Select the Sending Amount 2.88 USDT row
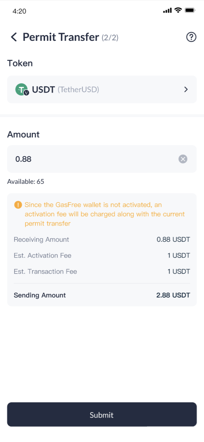Viewport: 204px width, 442px height. 102,296
